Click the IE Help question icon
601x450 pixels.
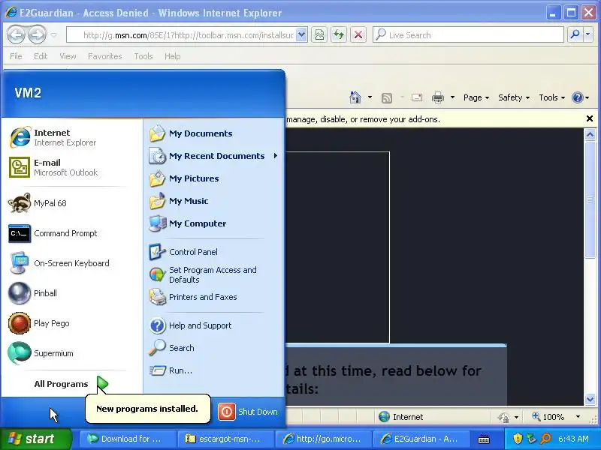pos(577,97)
